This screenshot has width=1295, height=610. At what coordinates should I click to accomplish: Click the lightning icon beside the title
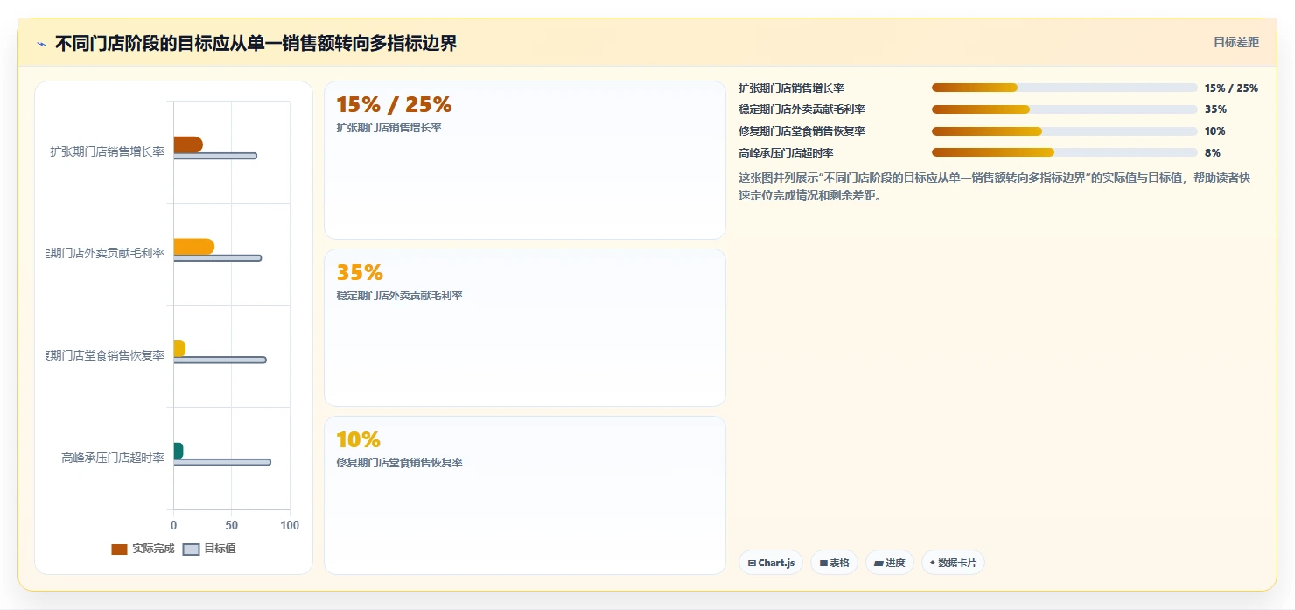[x=41, y=44]
